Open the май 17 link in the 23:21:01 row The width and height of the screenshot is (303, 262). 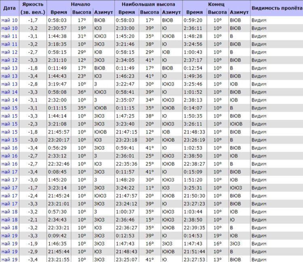(x=9, y=204)
